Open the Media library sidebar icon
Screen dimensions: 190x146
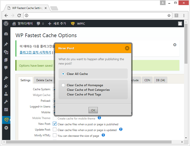pos(6,52)
